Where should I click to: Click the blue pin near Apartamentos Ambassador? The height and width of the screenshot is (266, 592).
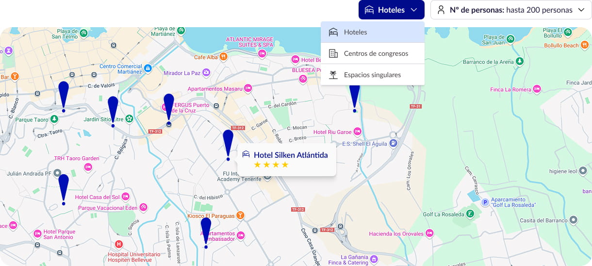[x=206, y=232]
